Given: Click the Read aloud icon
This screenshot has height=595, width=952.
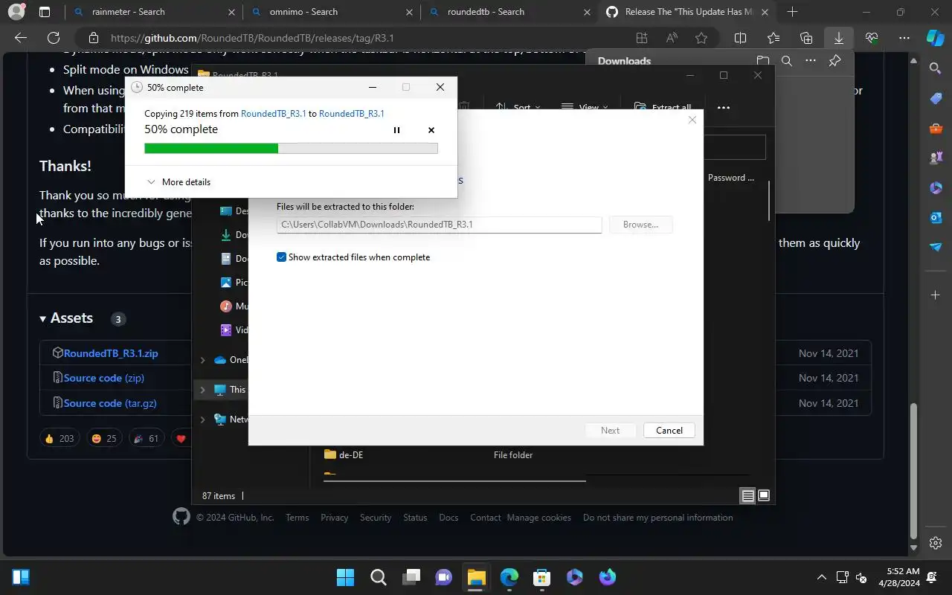Looking at the screenshot, I should (x=672, y=38).
